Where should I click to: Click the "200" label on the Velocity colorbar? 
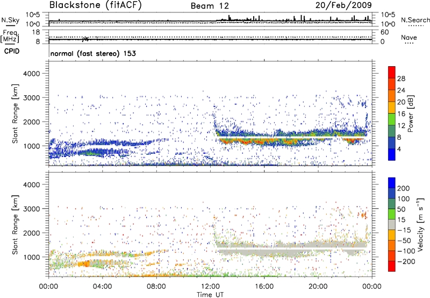tap(404, 188)
